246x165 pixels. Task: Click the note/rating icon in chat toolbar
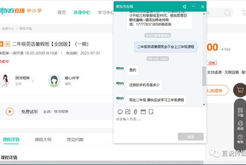(151, 112)
